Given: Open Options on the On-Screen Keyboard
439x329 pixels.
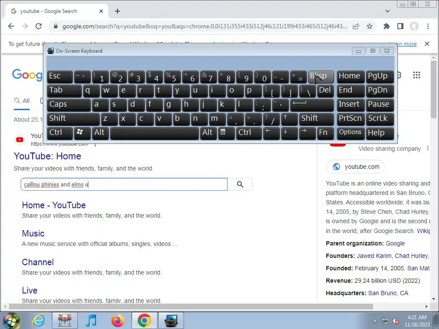Looking at the screenshot, I should coord(351,134).
